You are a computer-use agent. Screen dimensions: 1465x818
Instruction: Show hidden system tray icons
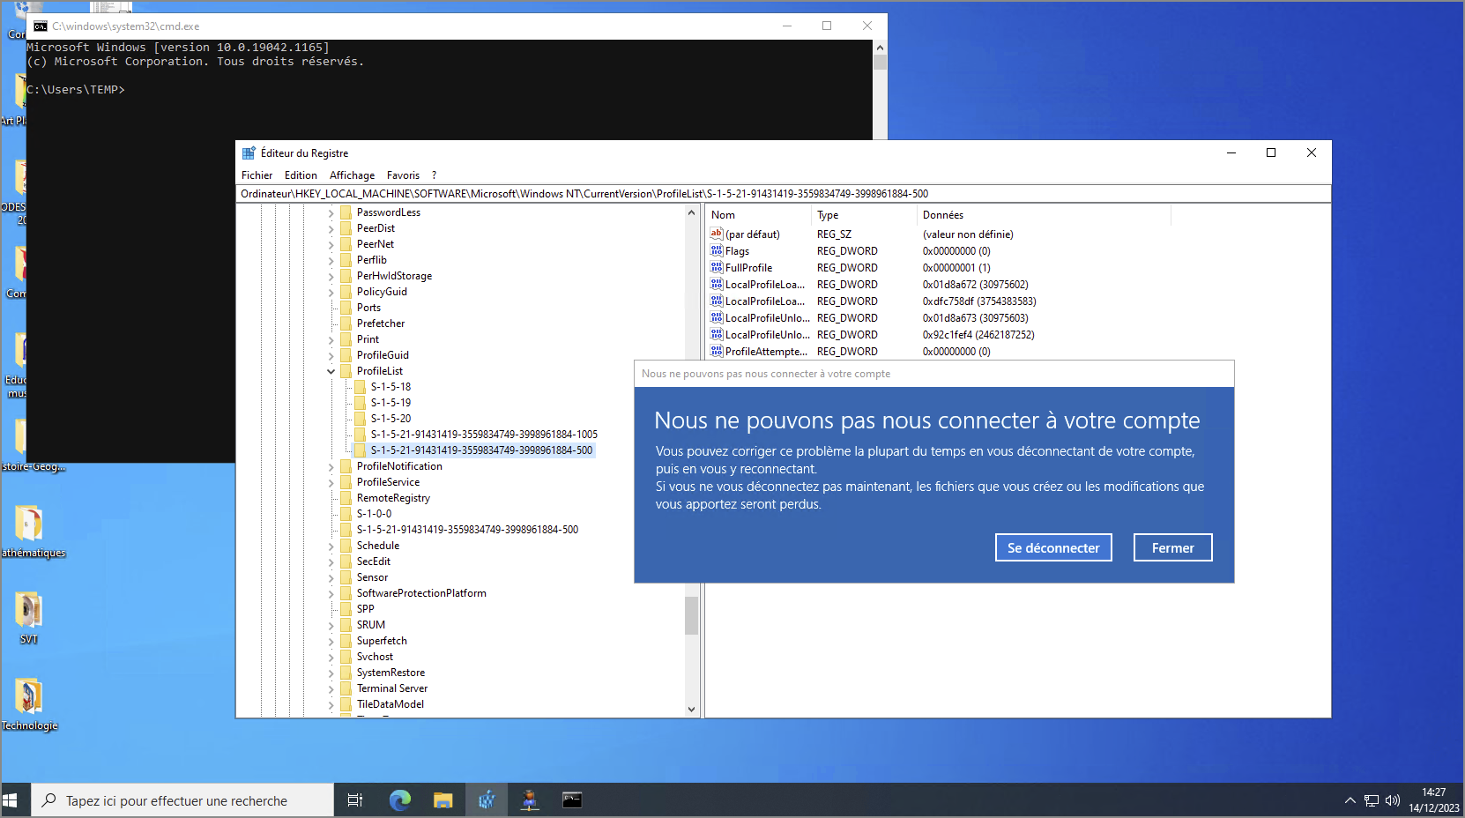(x=1350, y=800)
